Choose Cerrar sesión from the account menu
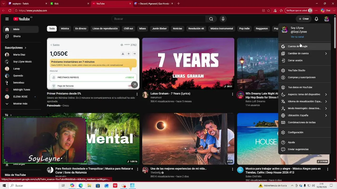337x189 pixels. pyautogui.click(x=304, y=60)
